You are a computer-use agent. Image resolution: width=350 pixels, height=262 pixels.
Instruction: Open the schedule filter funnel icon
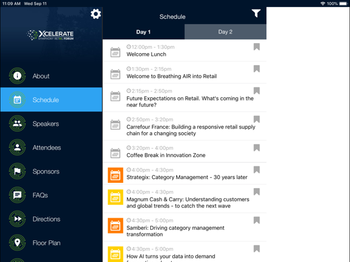pyautogui.click(x=256, y=13)
